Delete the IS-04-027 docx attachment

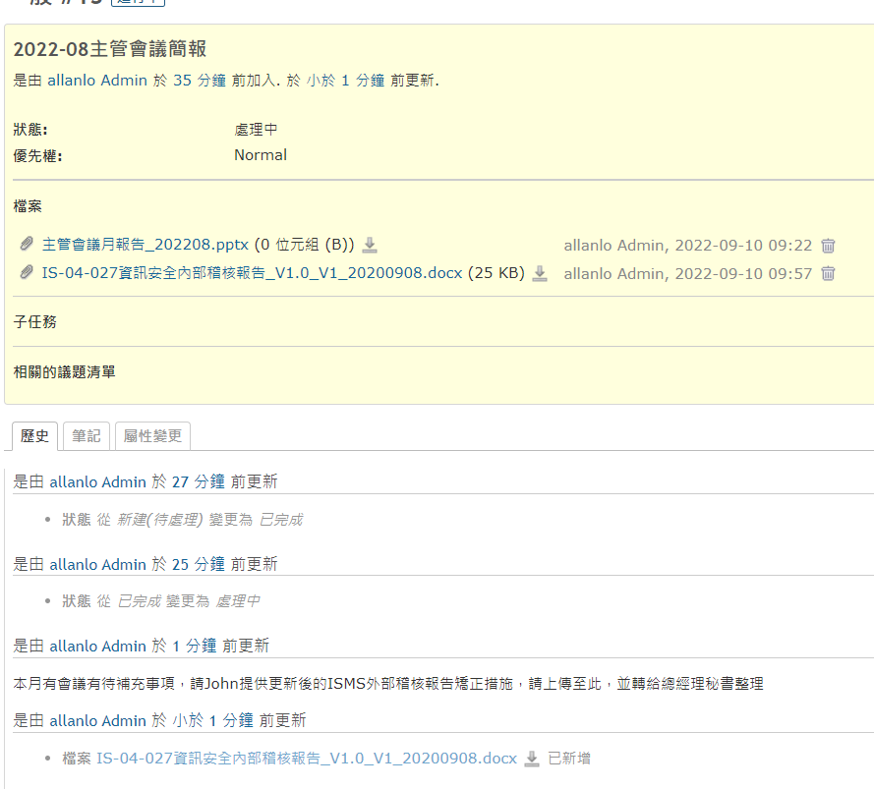pyautogui.click(x=828, y=273)
